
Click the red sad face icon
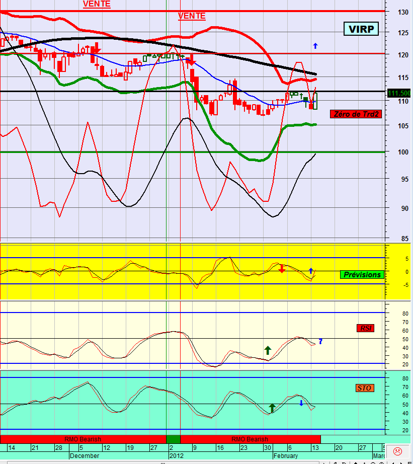[x=397, y=451]
